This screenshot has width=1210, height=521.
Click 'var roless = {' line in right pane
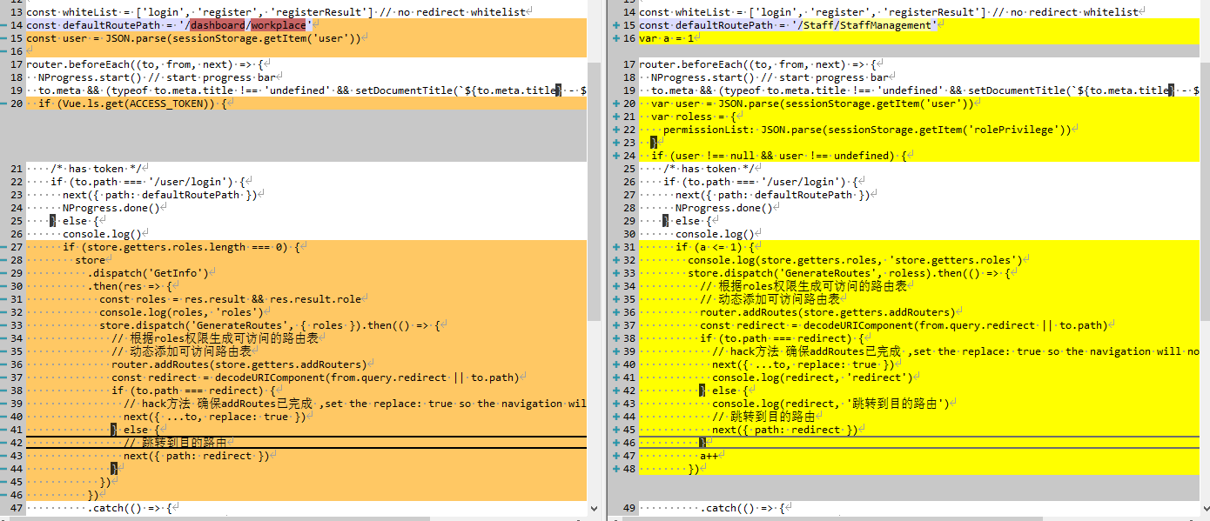(695, 117)
